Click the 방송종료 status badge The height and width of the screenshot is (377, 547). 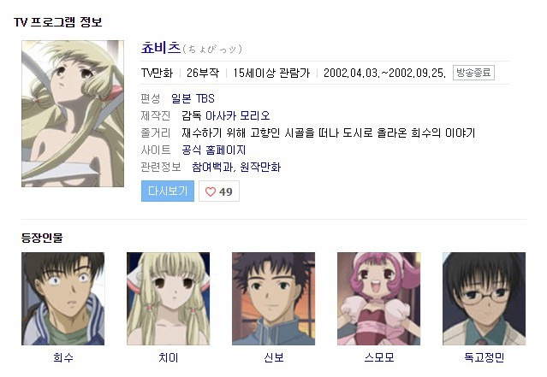coord(473,73)
